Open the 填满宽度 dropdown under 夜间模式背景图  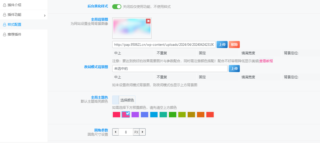260,77
